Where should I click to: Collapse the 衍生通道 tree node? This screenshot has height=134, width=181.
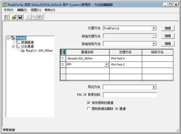pos(13,46)
